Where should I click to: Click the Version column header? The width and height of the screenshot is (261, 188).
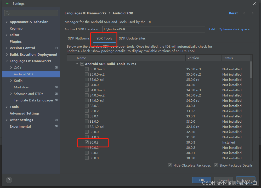click(x=203, y=58)
